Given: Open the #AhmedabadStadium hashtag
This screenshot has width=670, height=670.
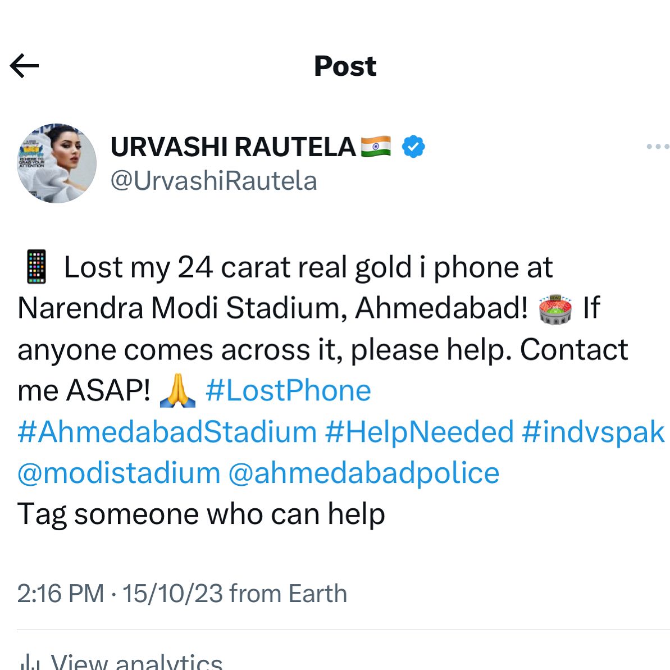Looking at the screenshot, I should point(167,431).
